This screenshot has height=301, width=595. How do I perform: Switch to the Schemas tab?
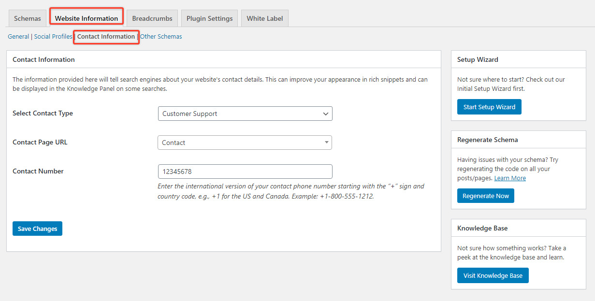(x=27, y=17)
